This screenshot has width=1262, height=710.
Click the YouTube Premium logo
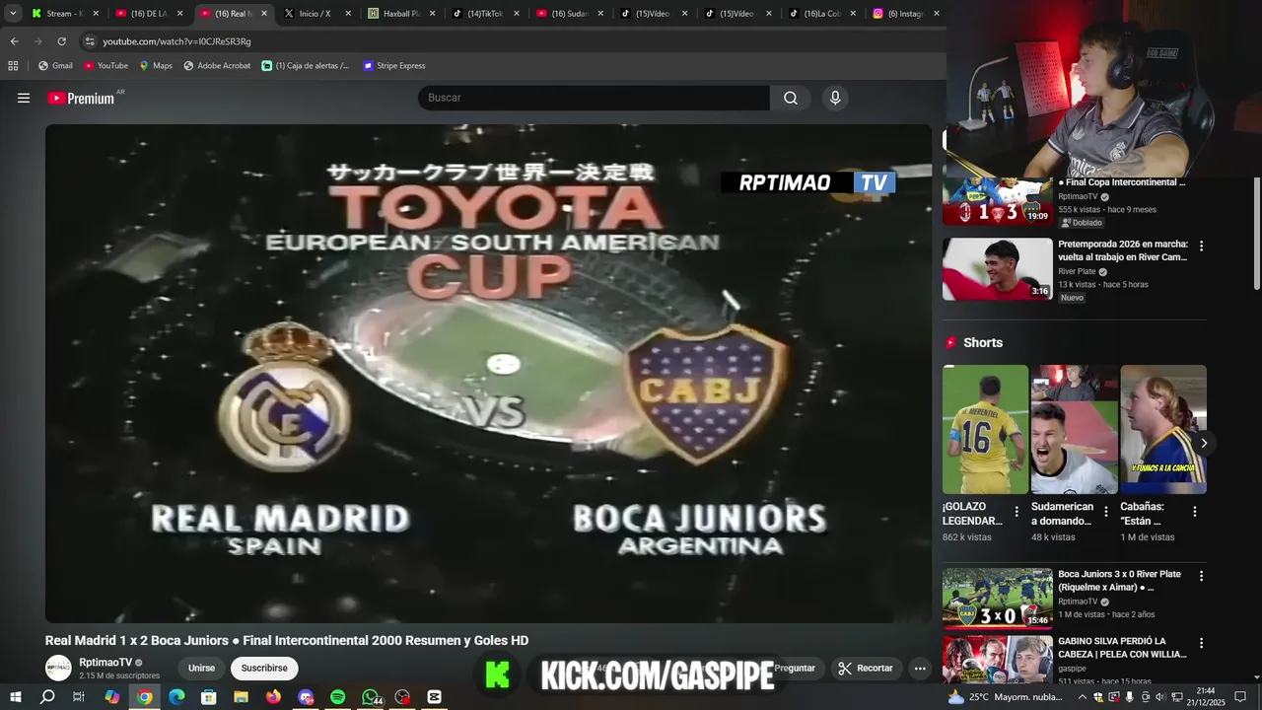pos(81,98)
